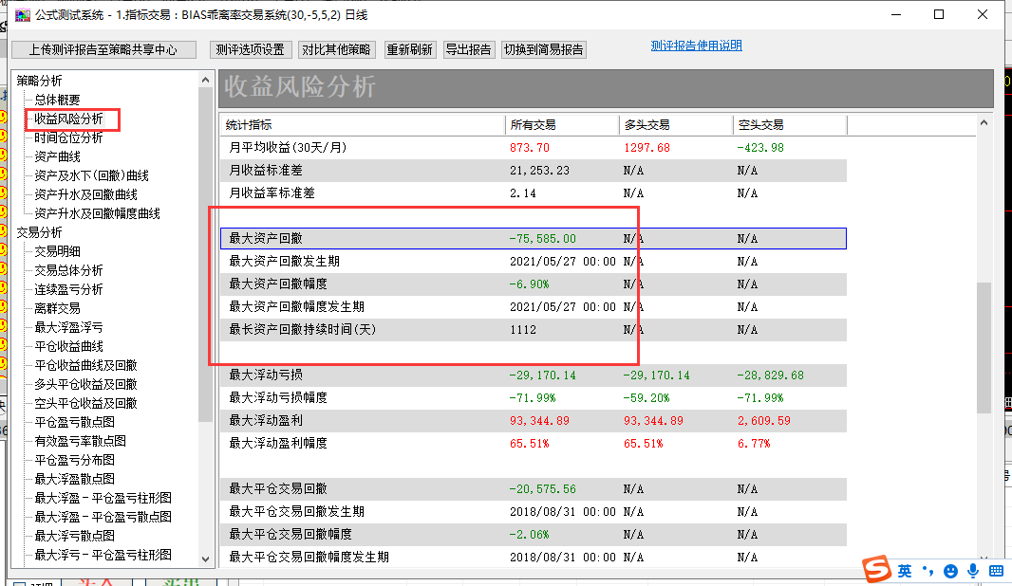Open 平仓盈亏散点图 tree item
The width and height of the screenshot is (1012, 586).
coord(74,422)
